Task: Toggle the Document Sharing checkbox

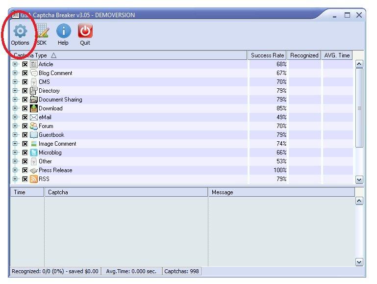Action: click(x=25, y=100)
